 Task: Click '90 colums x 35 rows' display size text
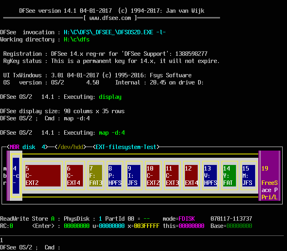tap(94, 111)
